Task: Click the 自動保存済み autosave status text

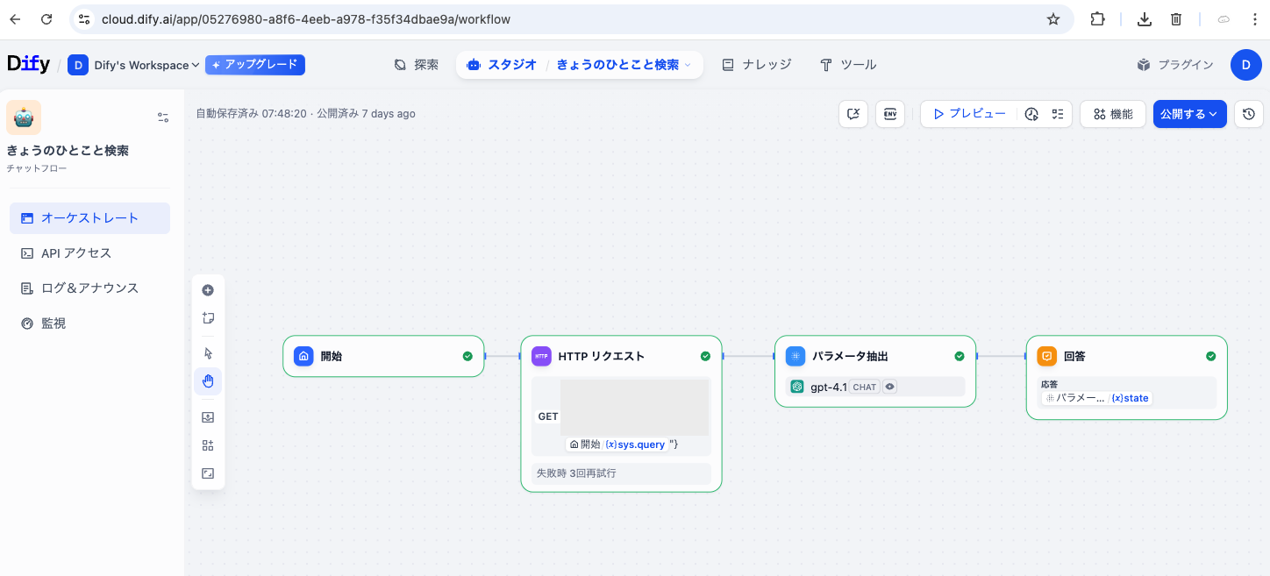Action: (251, 114)
